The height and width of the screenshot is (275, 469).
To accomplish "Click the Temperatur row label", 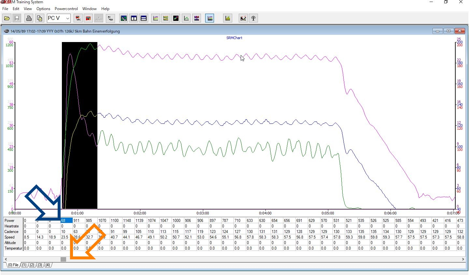I will (x=13, y=248).
